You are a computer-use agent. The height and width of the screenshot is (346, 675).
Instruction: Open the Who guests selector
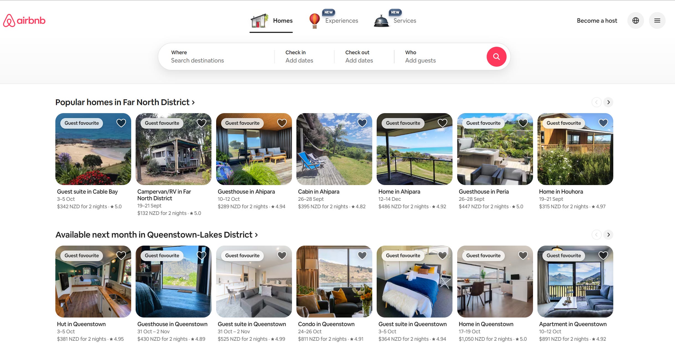pos(420,56)
